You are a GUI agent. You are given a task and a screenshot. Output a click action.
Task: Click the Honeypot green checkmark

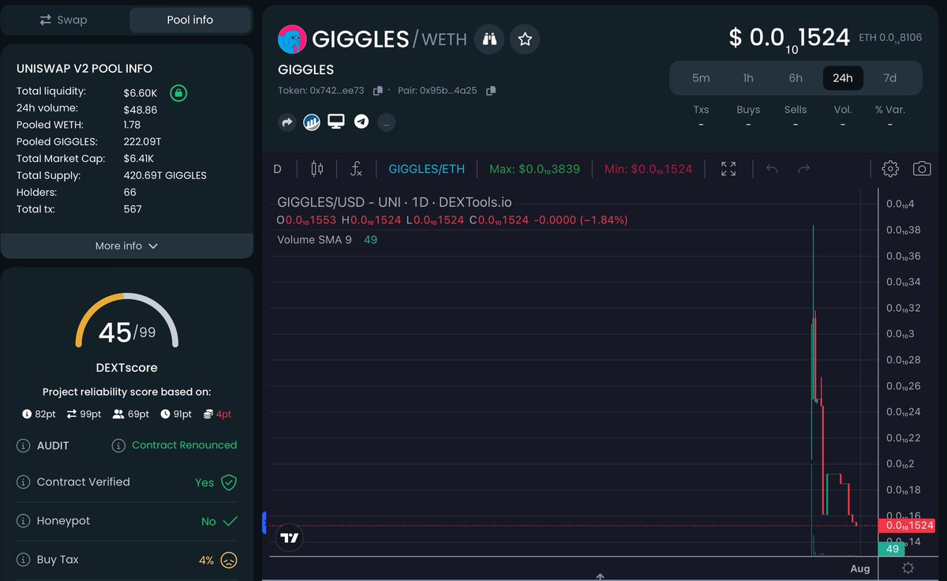coord(230,522)
